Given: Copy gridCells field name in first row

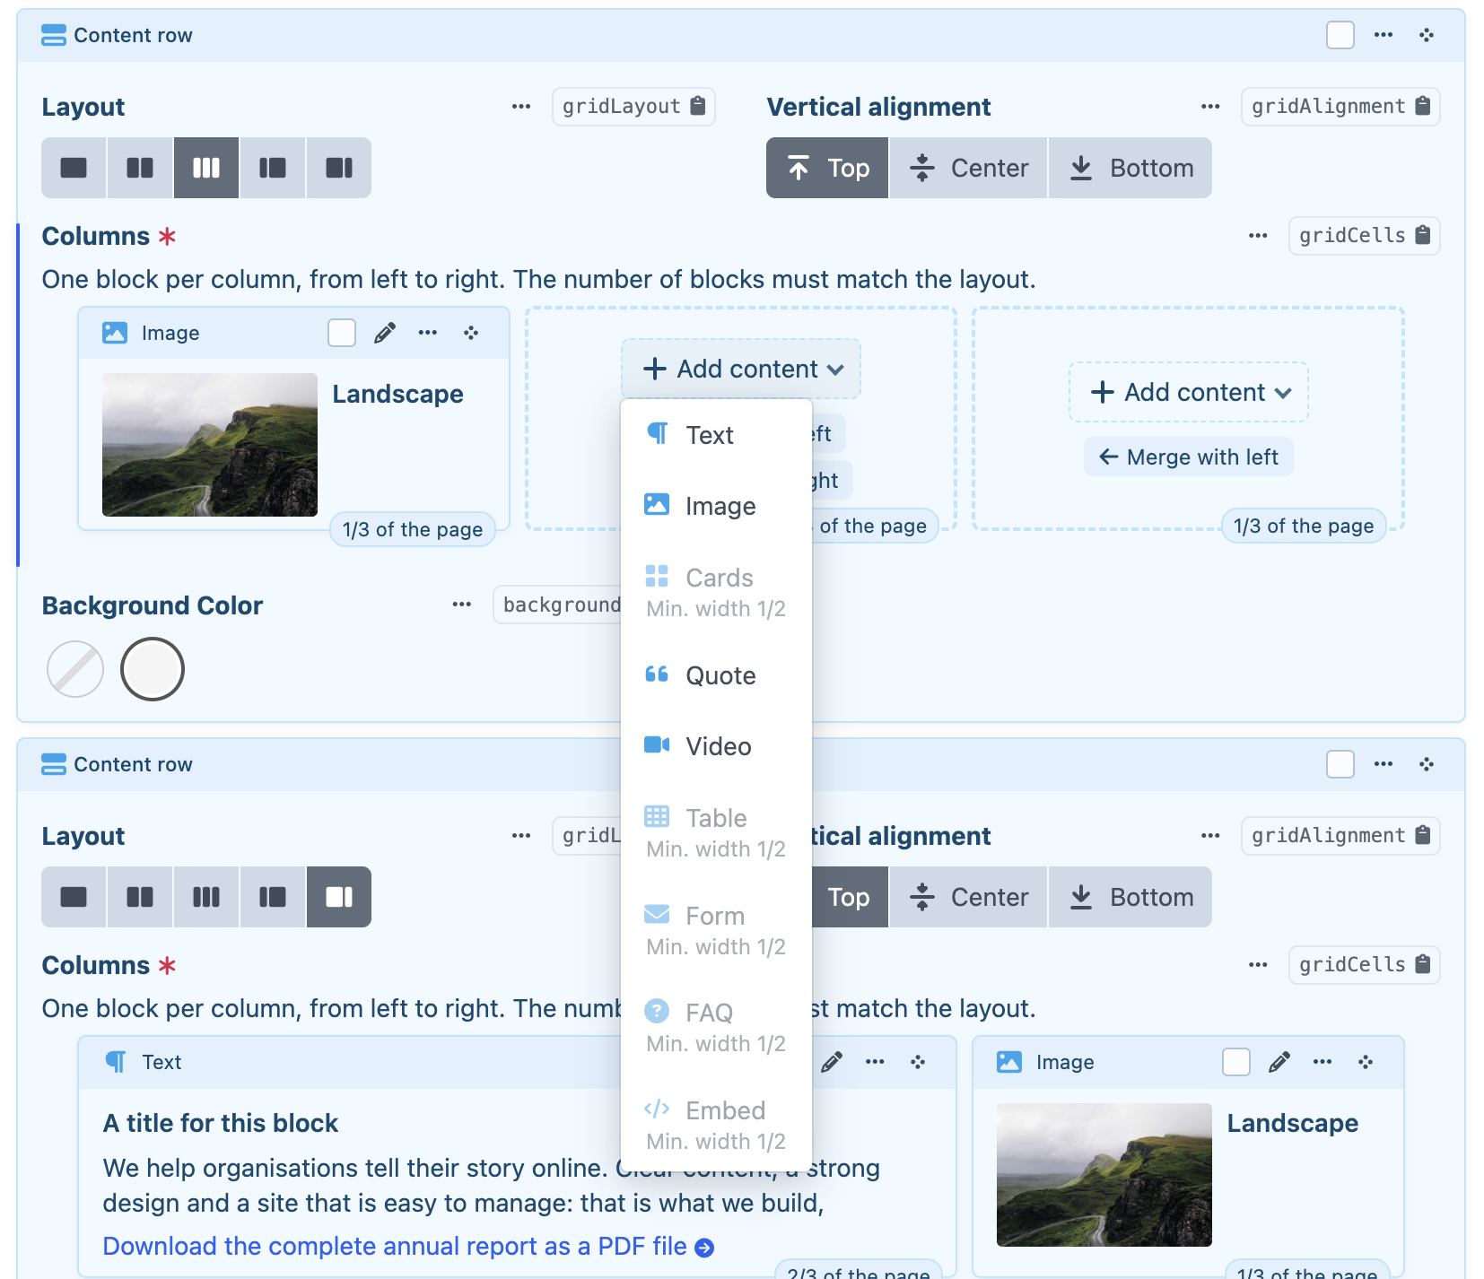Looking at the screenshot, I should (x=1364, y=235).
